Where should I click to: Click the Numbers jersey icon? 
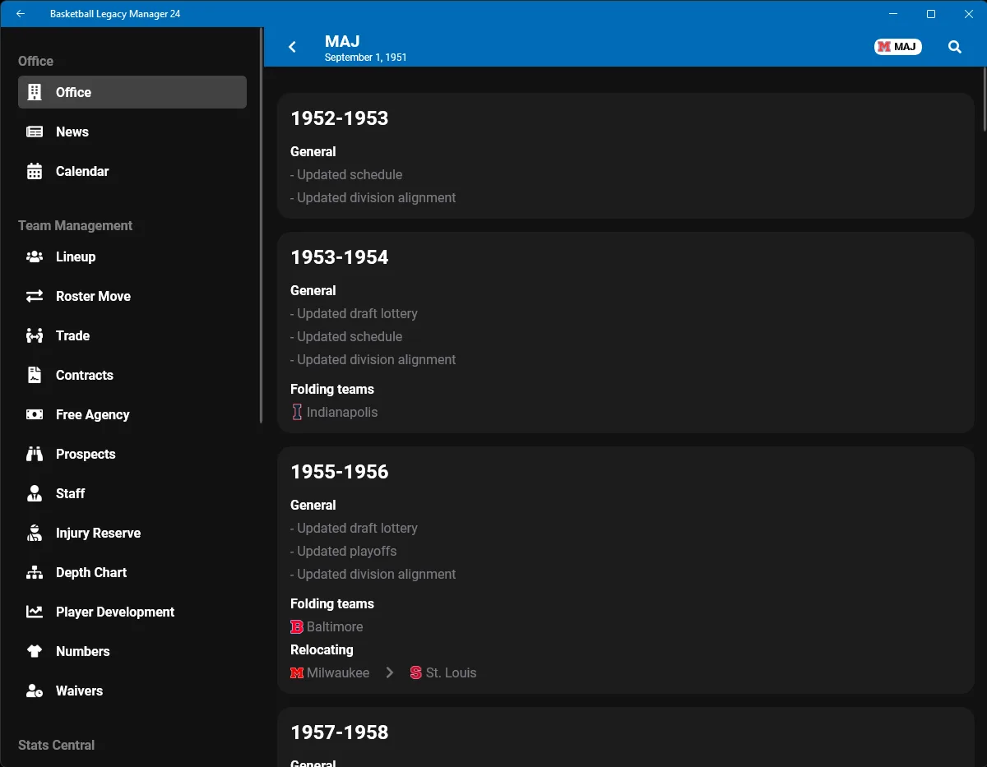[x=35, y=651]
